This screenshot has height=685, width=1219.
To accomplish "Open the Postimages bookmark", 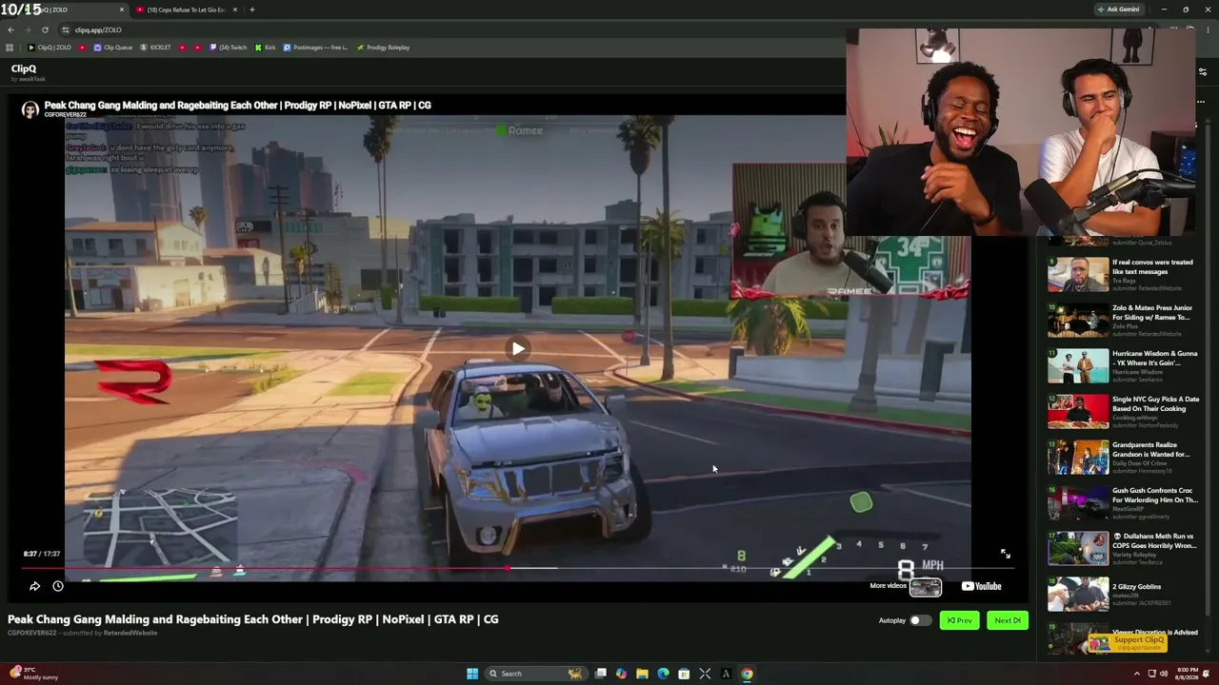I will [315, 48].
